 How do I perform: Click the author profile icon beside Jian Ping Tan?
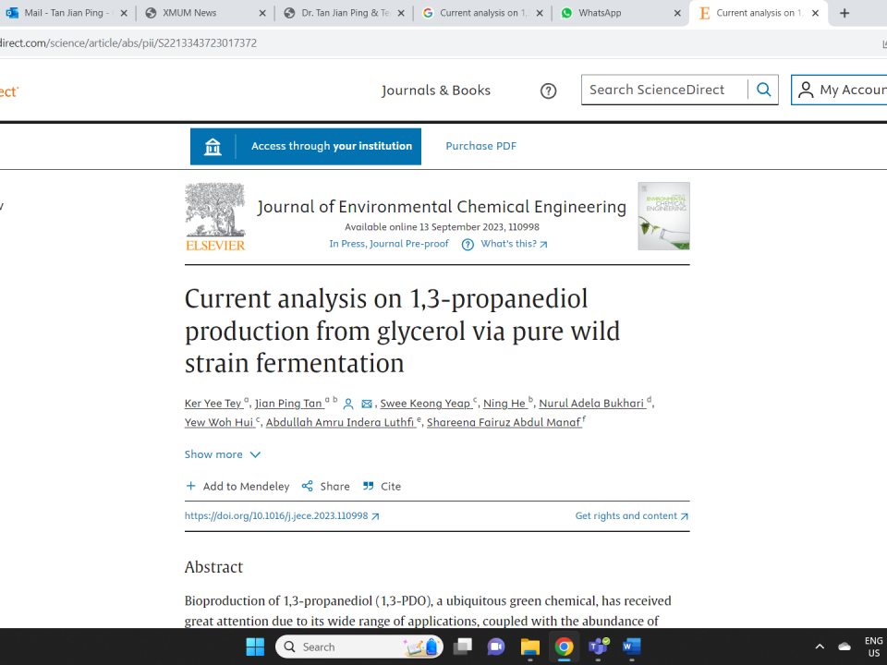[x=348, y=404]
